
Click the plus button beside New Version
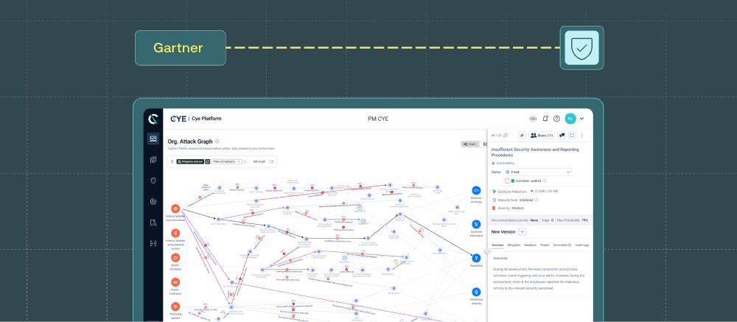click(523, 232)
